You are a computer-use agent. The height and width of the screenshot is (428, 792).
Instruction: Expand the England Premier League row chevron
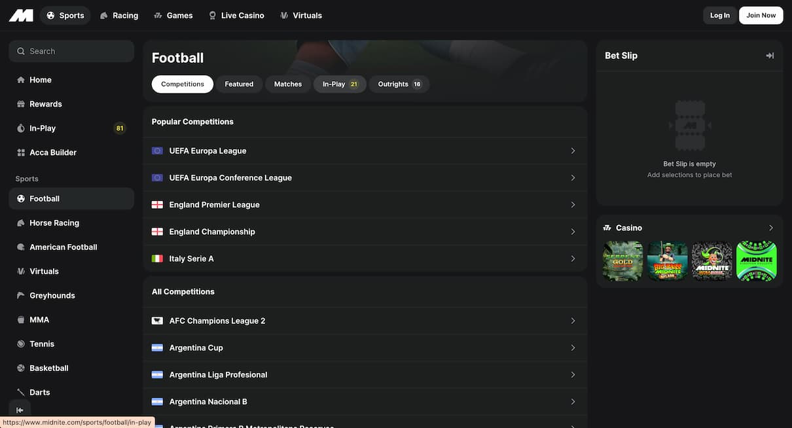pos(573,205)
